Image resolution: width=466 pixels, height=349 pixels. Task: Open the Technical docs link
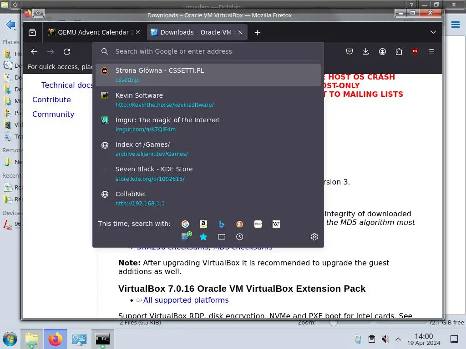67,85
